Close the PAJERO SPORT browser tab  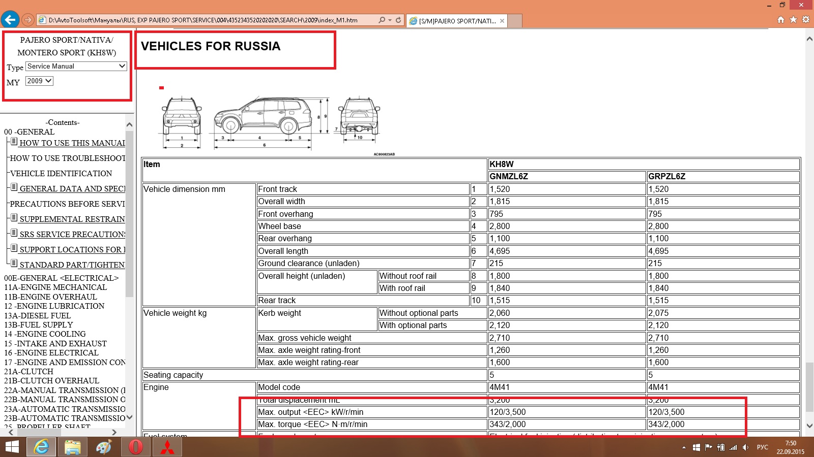coord(502,21)
